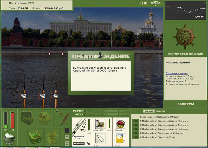Click 'CtMacter поймал Подлещика на 198 грамм' text
Screen dimensions: 208x148
pyautogui.click(x=162, y=133)
